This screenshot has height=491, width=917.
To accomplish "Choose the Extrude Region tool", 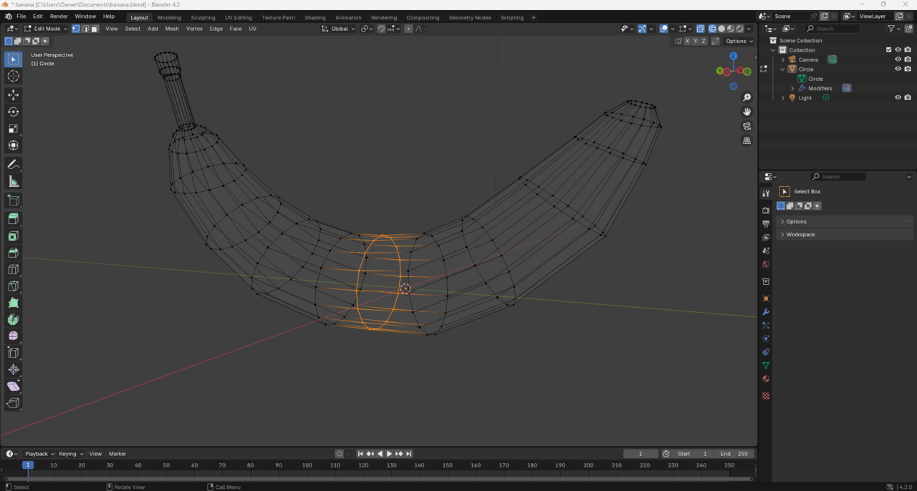I will pos(13,219).
